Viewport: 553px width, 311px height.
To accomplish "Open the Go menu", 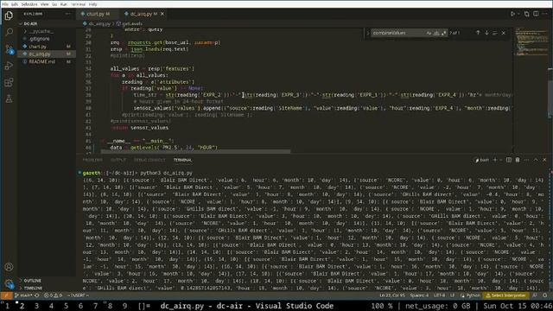I will pos(54,4).
